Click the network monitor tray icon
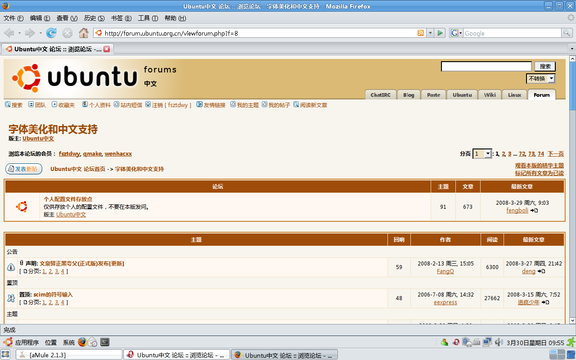The width and height of the screenshot is (576, 360). (x=487, y=342)
